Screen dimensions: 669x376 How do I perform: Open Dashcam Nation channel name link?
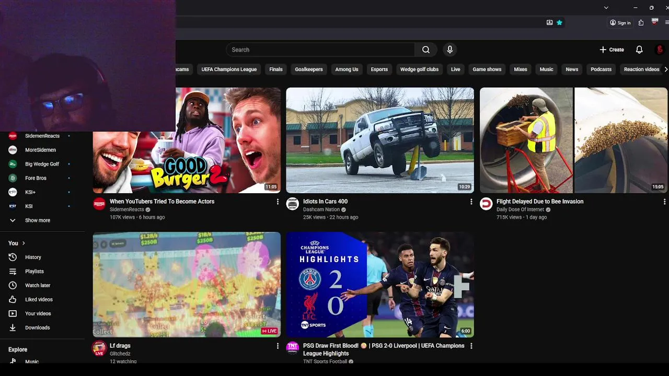pyautogui.click(x=321, y=209)
